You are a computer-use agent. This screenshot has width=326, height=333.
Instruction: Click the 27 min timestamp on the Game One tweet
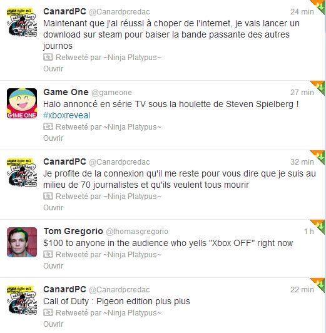[x=302, y=93]
